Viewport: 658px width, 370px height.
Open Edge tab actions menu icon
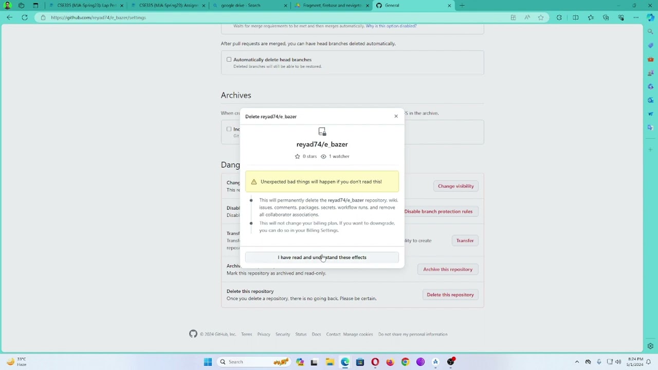coord(35,5)
